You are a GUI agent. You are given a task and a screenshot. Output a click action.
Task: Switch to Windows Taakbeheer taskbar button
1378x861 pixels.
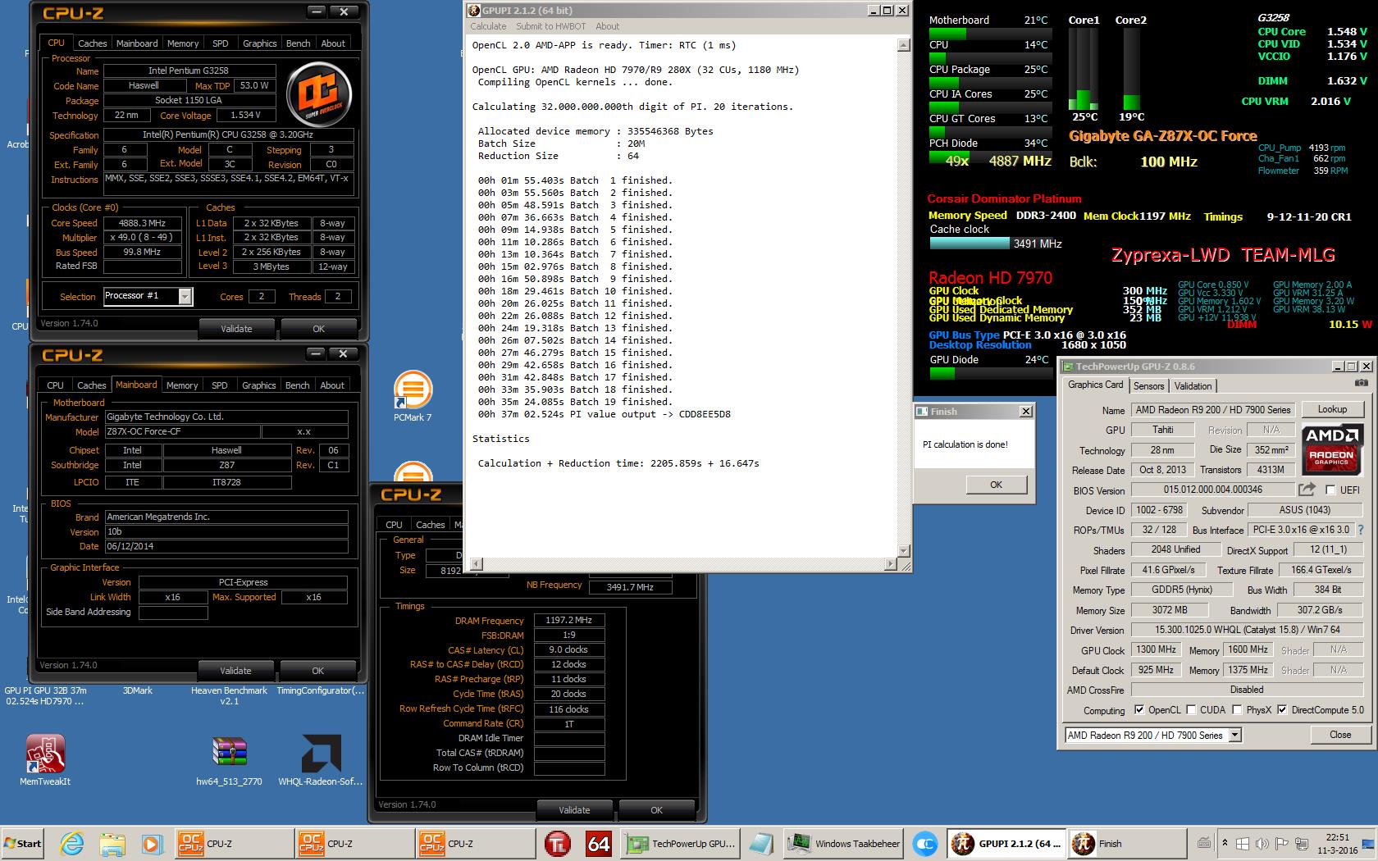845,843
